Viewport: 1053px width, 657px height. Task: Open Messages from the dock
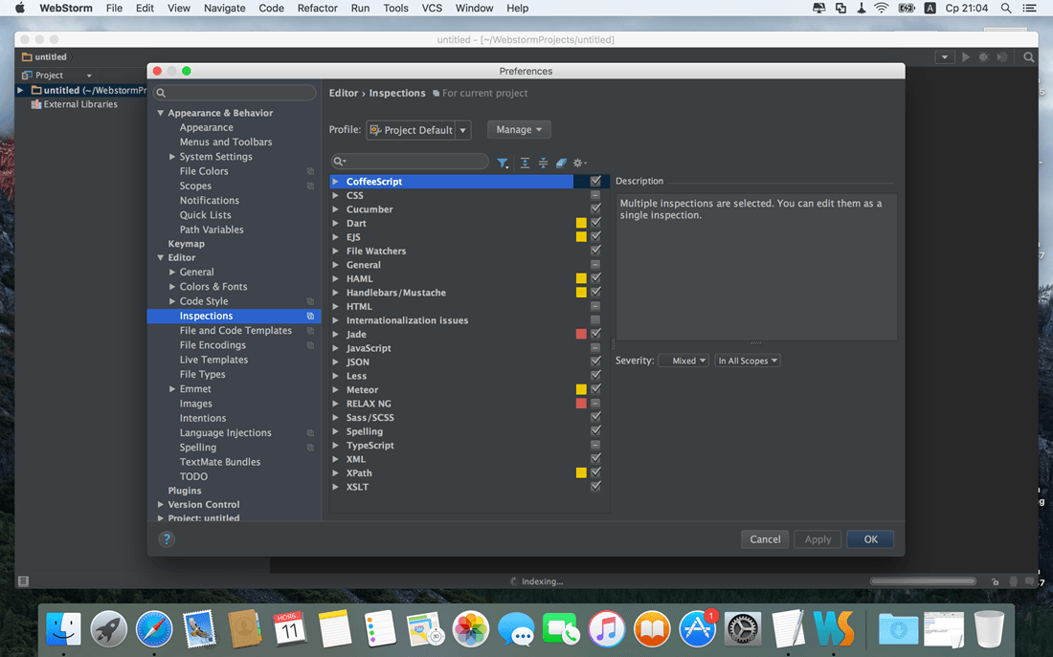point(516,629)
